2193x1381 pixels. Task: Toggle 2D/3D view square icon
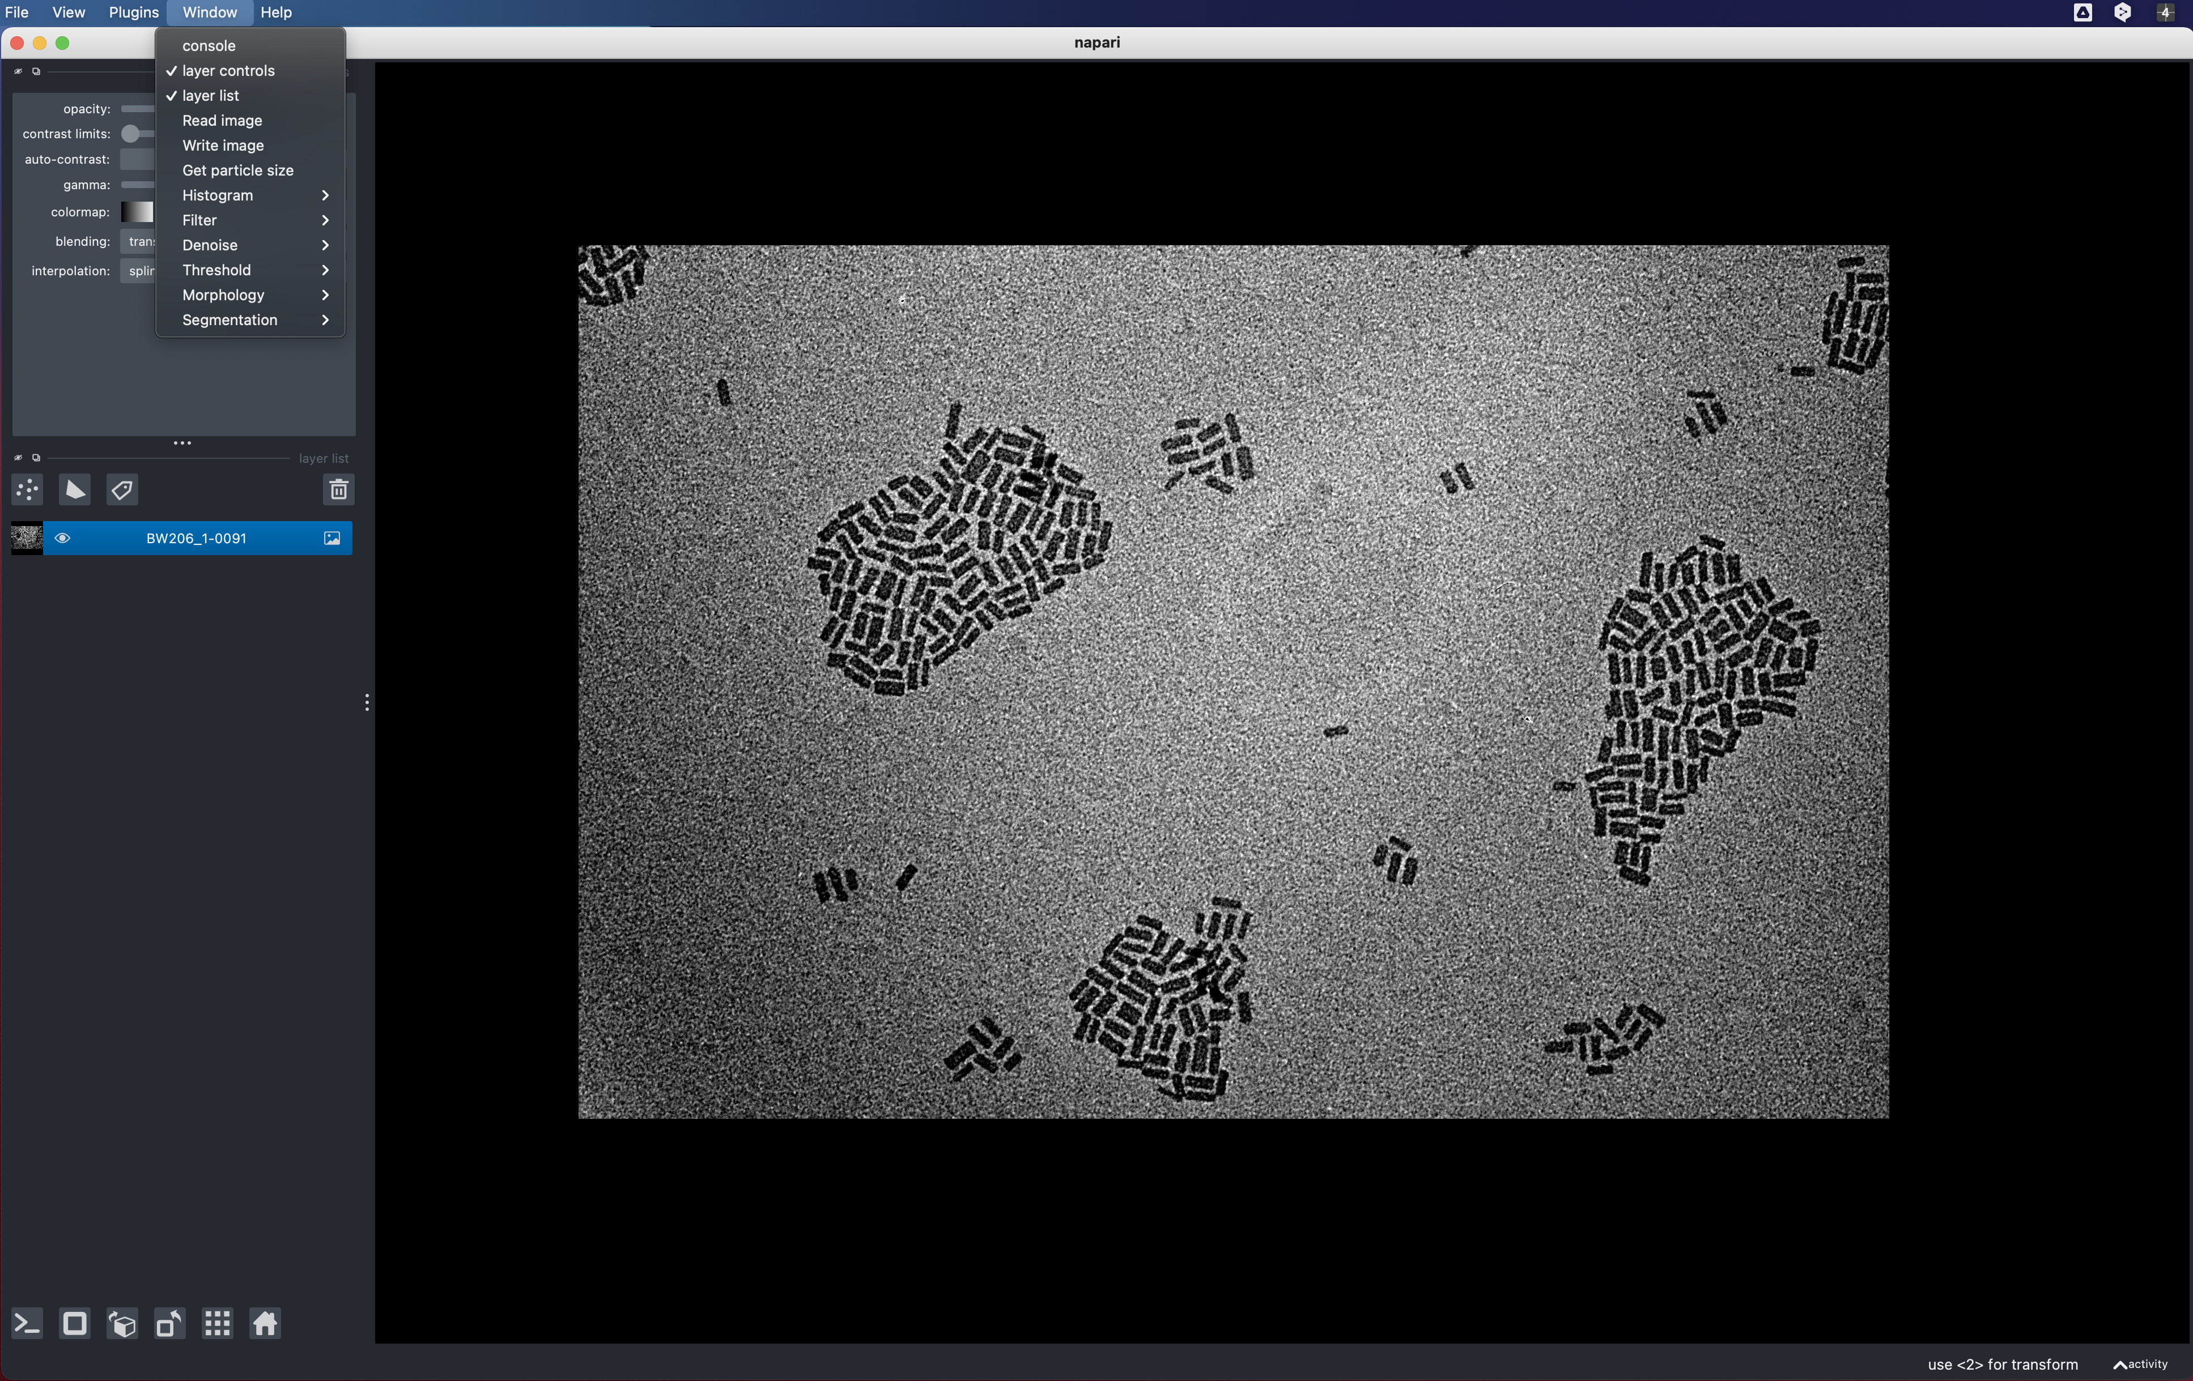click(75, 1323)
